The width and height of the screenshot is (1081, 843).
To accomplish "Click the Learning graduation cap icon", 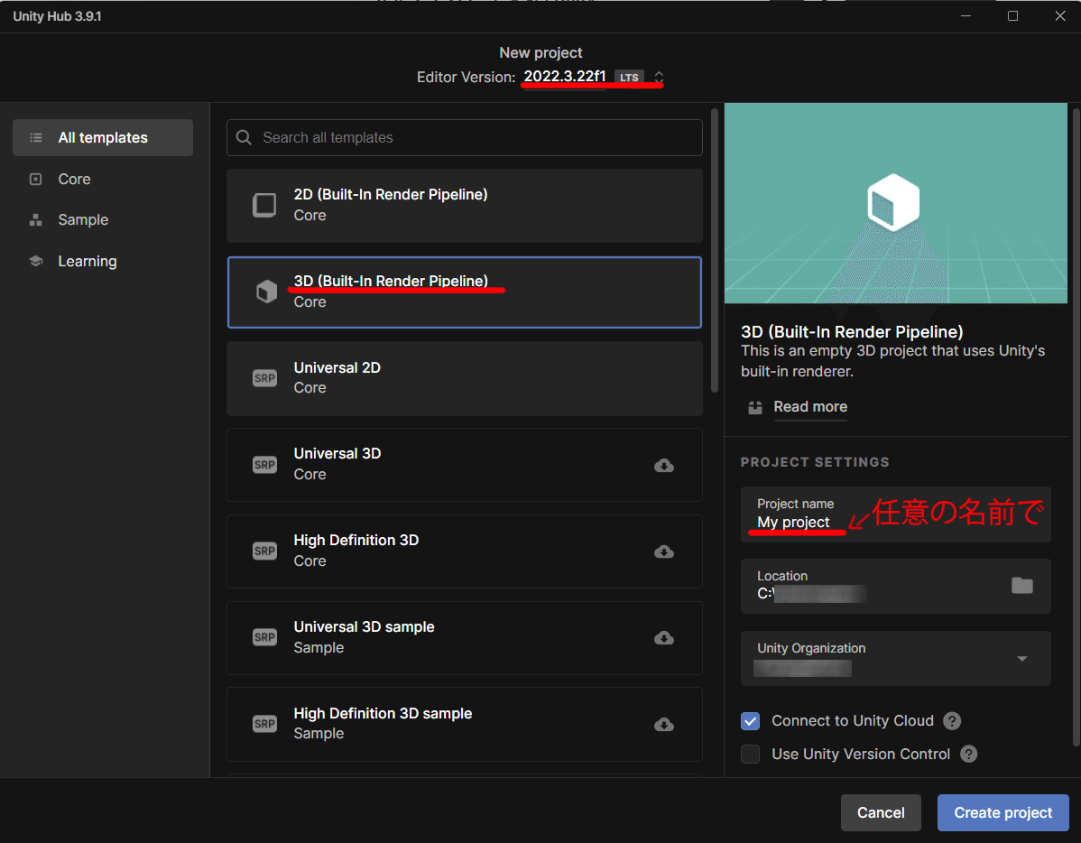I will click(36, 261).
